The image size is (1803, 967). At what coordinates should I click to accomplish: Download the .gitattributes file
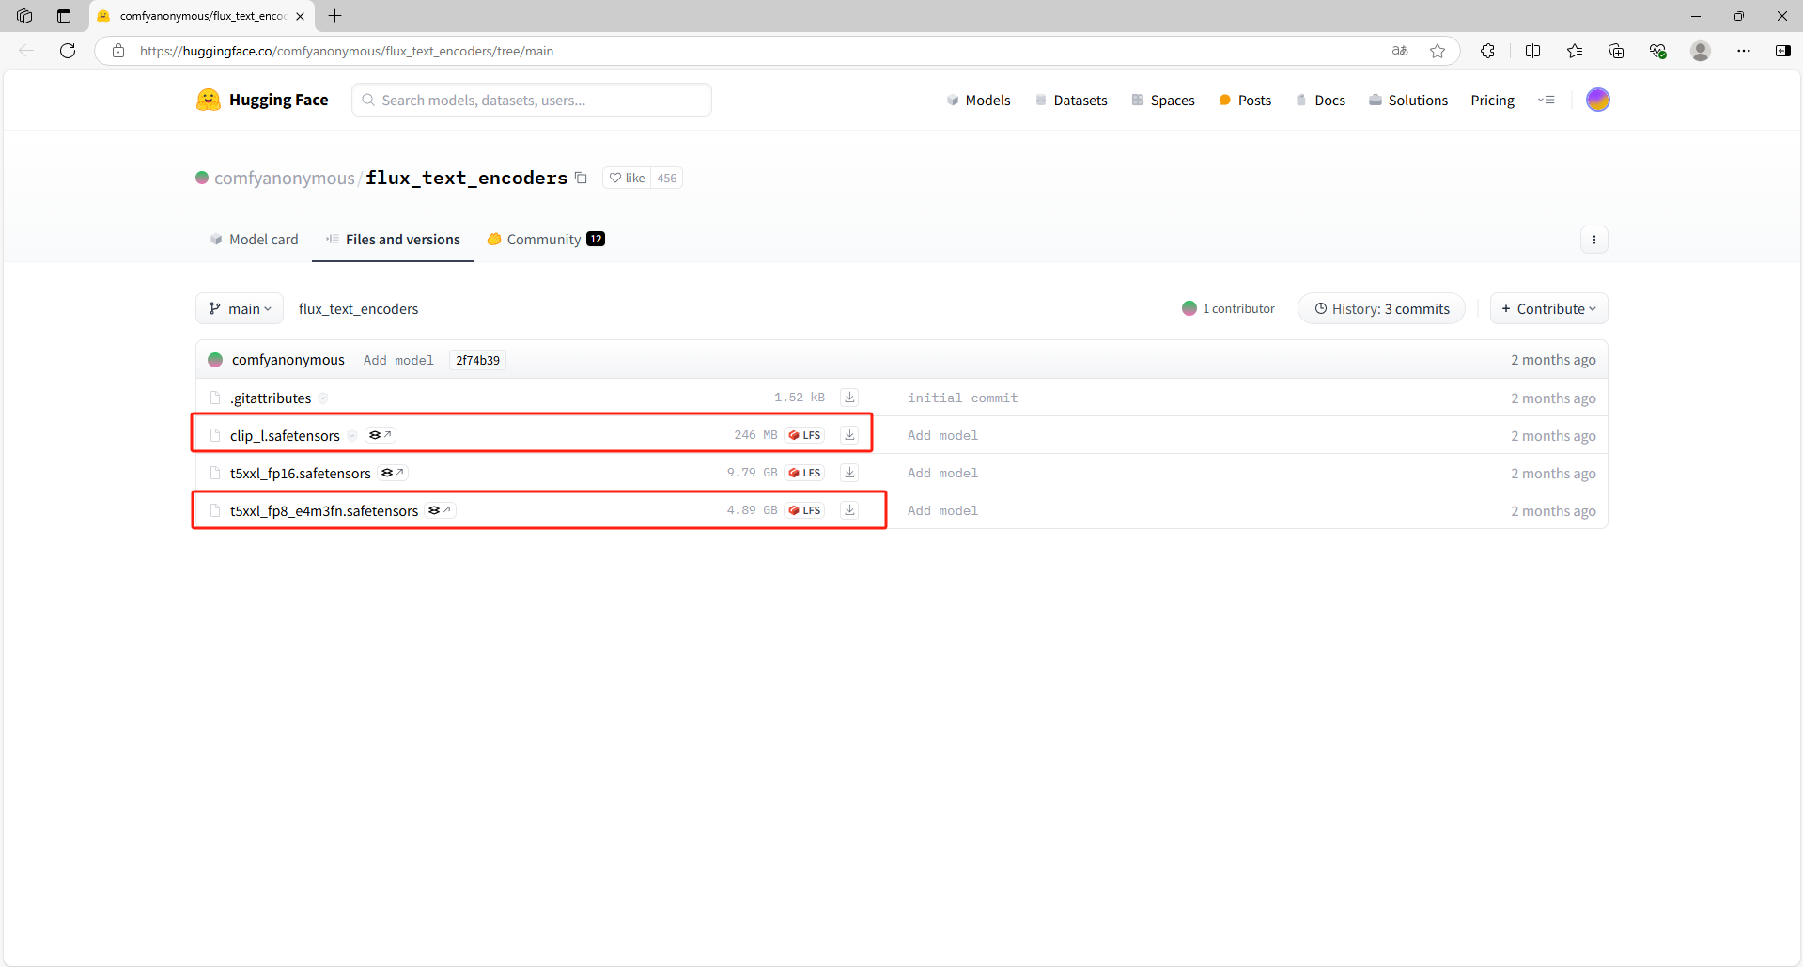pyautogui.click(x=849, y=398)
